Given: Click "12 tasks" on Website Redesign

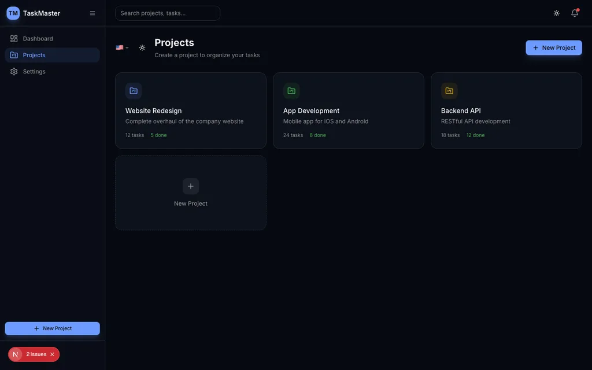Looking at the screenshot, I should [135, 135].
